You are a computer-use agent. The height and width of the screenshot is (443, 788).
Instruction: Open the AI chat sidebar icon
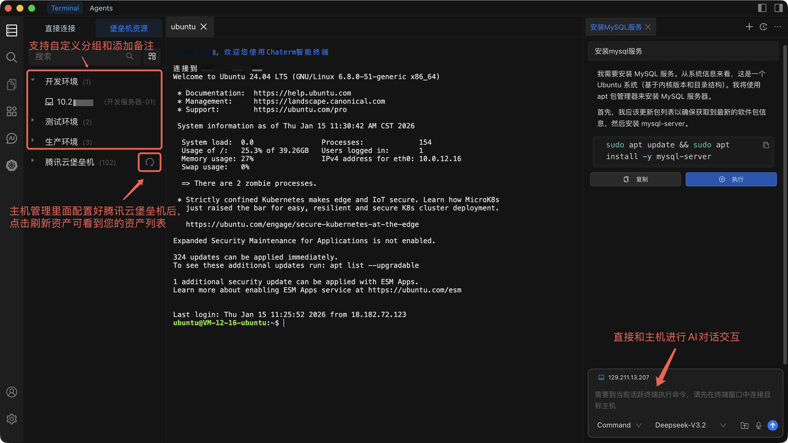12,138
